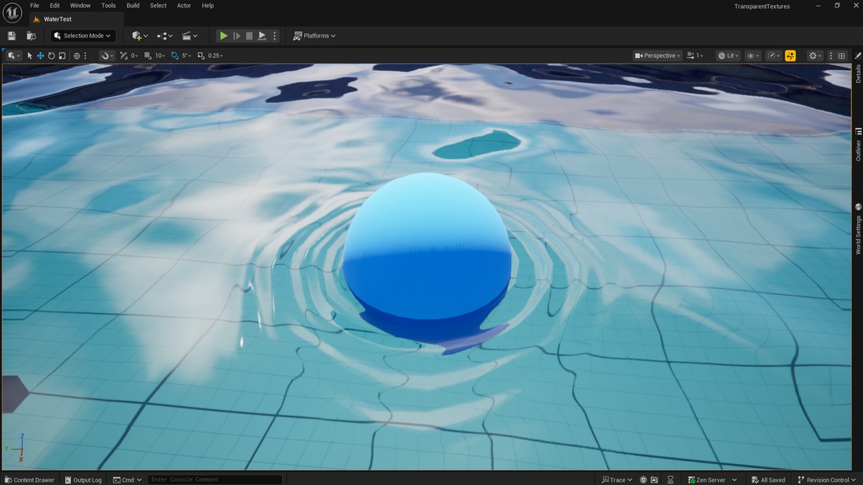Open the Actor menu

click(184, 5)
